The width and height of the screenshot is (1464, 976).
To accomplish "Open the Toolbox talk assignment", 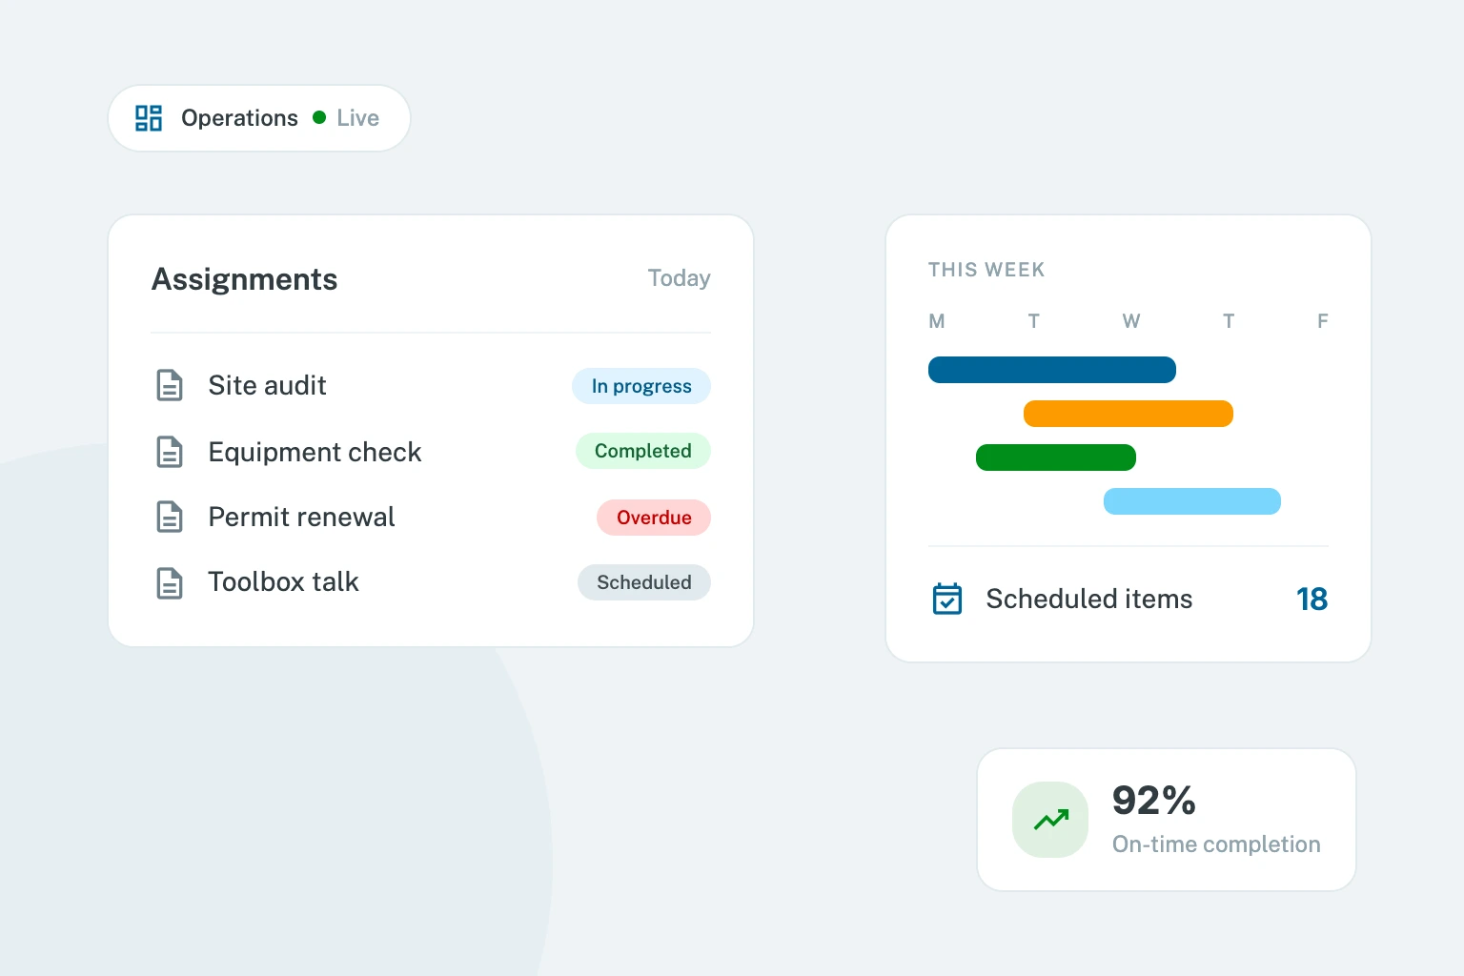I will pyautogui.click(x=431, y=581).
